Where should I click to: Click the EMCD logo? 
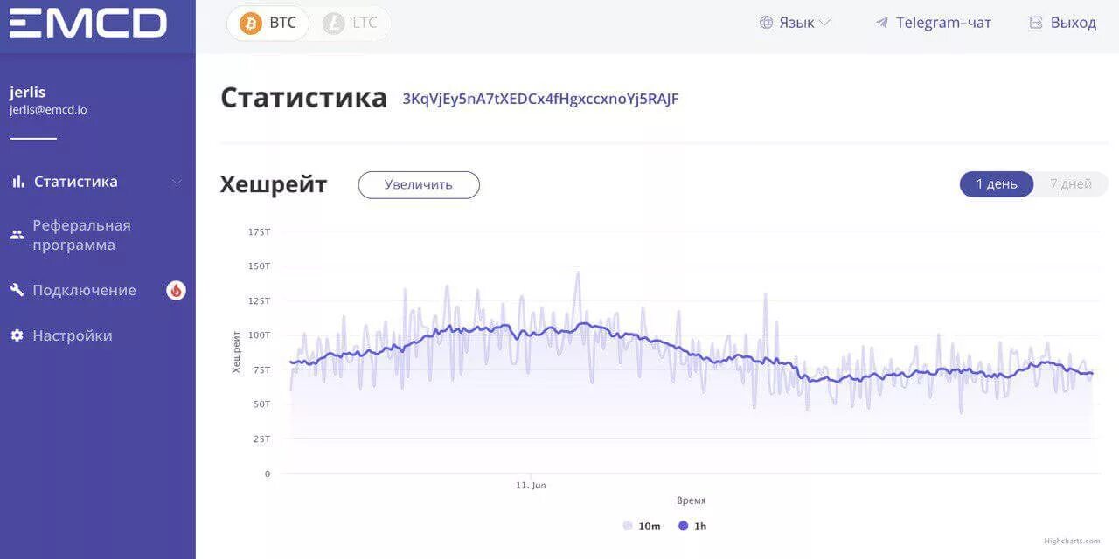(88, 23)
